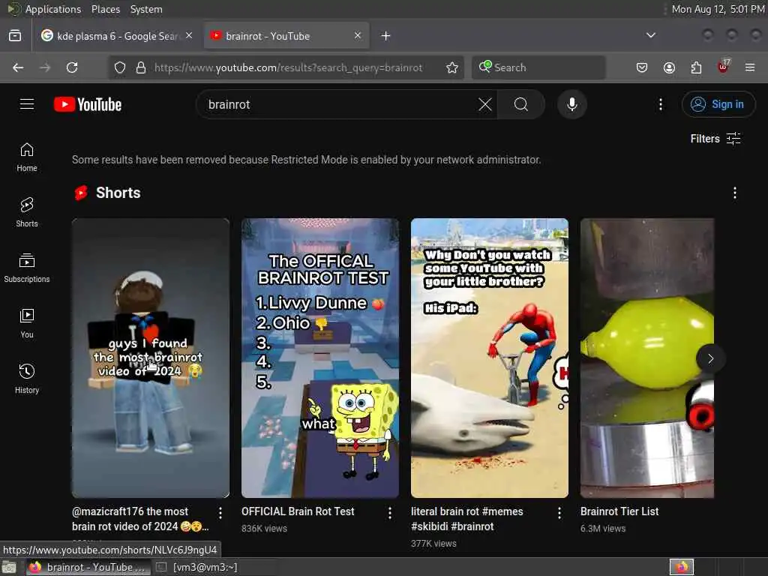Open tracking protection shield info

pos(120,67)
